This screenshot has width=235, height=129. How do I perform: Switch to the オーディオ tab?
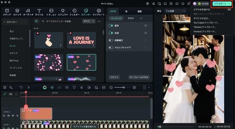(28, 12)
